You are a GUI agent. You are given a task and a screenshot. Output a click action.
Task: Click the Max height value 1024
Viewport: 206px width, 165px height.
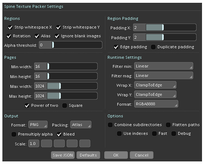pyautogui.click(x=40, y=96)
